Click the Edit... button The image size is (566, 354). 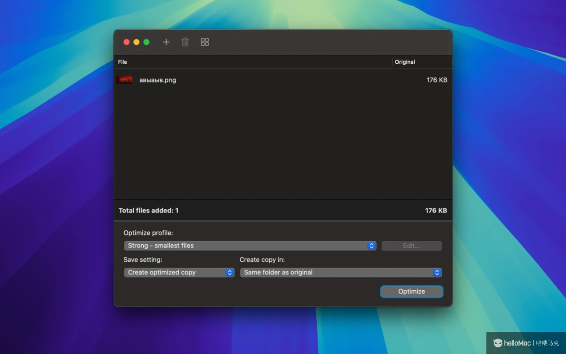(x=412, y=246)
